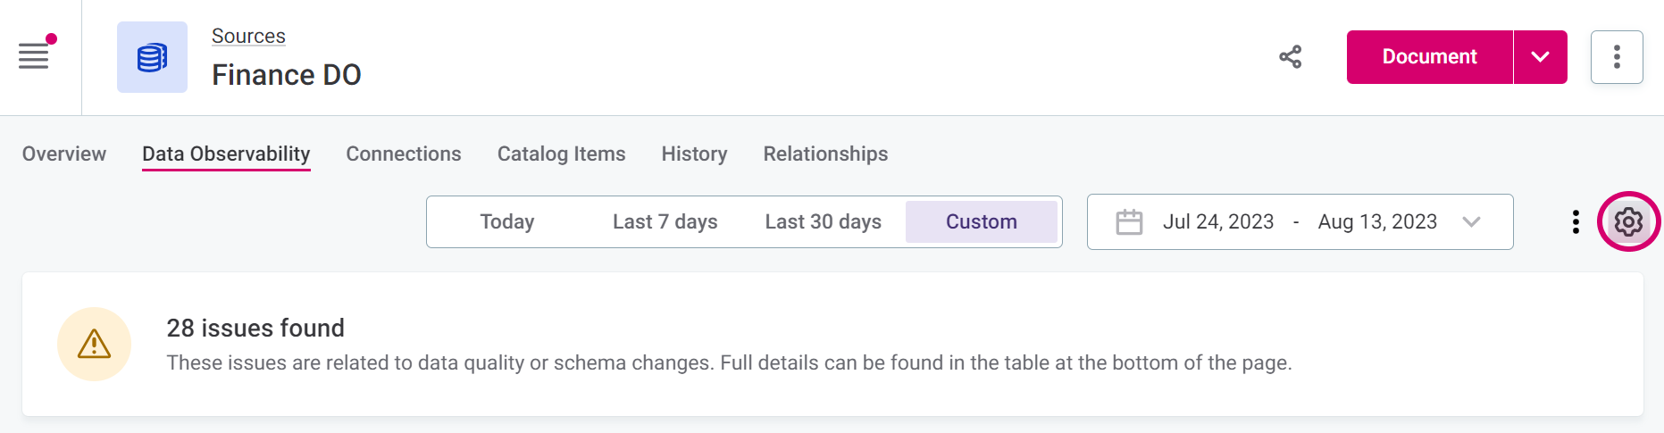Expand the date range picker chevron

click(x=1471, y=221)
